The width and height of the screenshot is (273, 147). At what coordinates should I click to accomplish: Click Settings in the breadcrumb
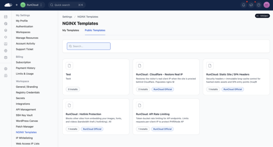point(67,17)
